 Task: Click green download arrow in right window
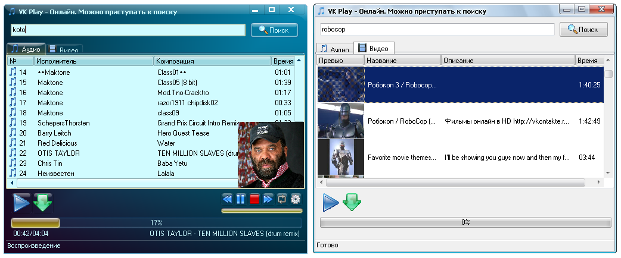click(x=352, y=202)
